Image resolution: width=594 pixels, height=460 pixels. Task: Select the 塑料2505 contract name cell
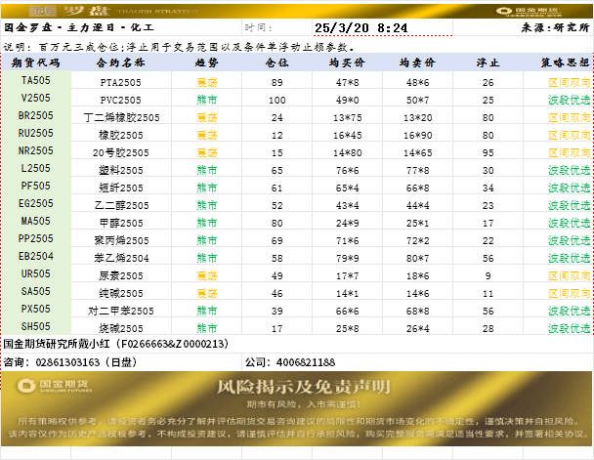pos(121,170)
